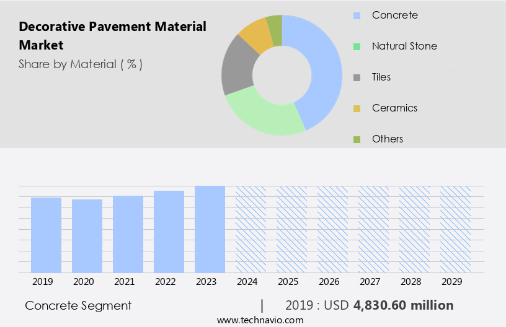
Task: Click the green Others legend swatch
Action: 357,139
